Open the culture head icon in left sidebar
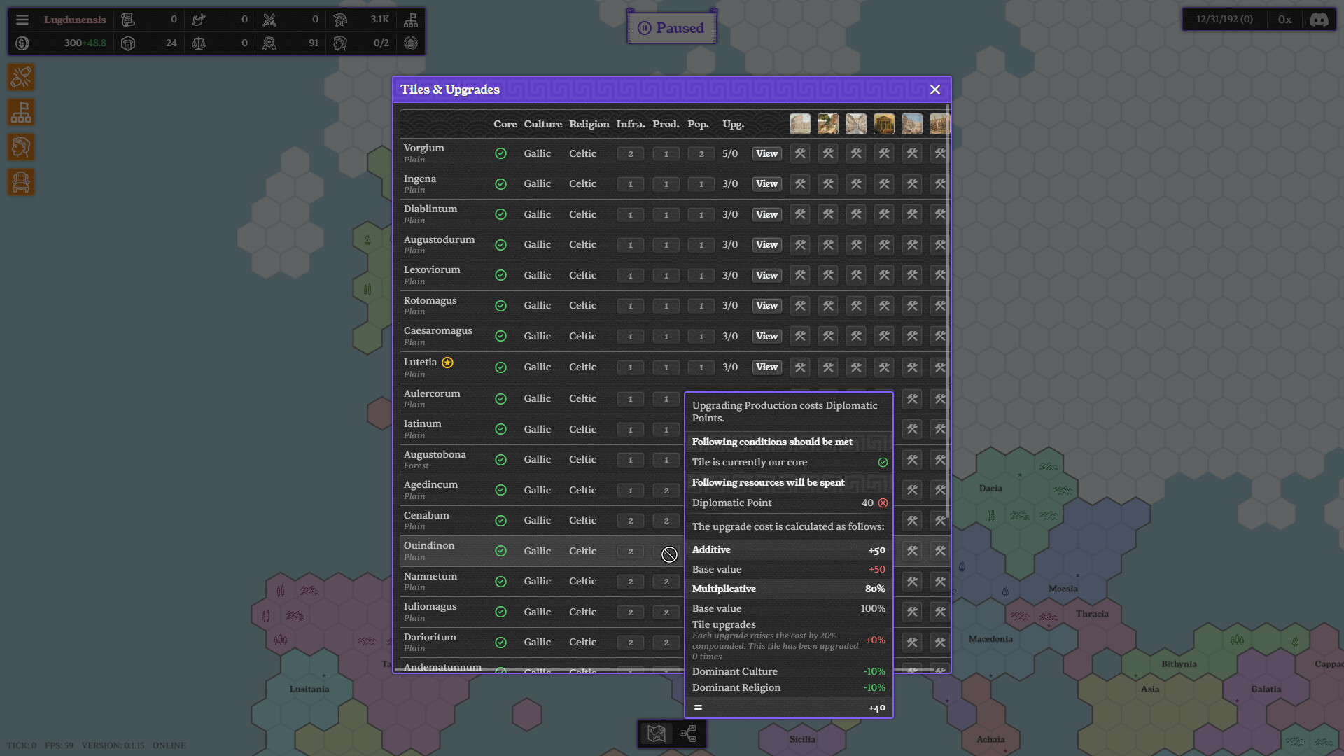Viewport: 1344px width, 756px height. tap(20, 147)
